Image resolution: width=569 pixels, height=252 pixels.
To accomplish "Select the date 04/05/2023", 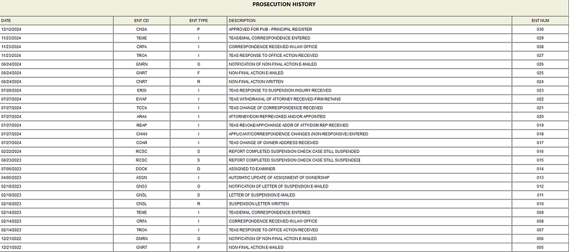I will click(12, 178).
